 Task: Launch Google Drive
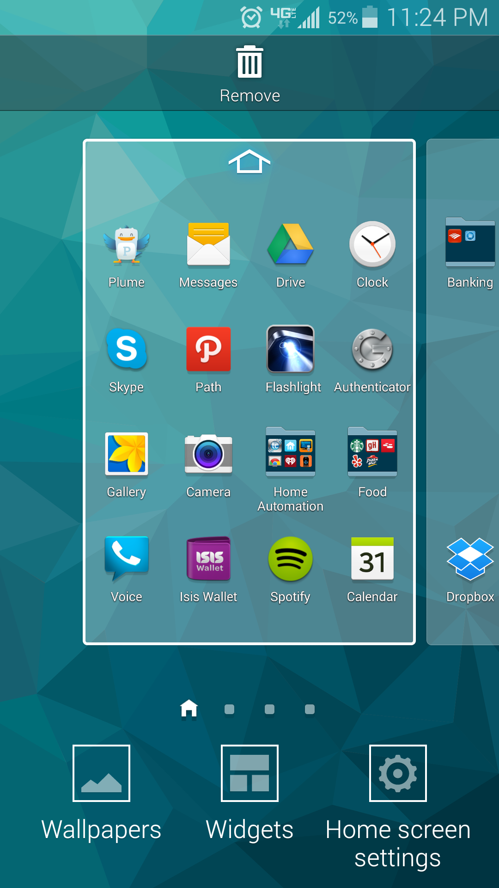tap(291, 244)
